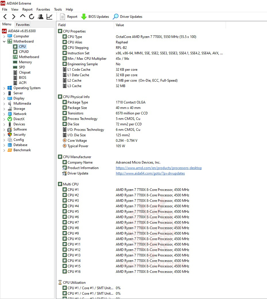Open the ACPI tree item
This screenshot has width=267, height=299.
point(20,83)
